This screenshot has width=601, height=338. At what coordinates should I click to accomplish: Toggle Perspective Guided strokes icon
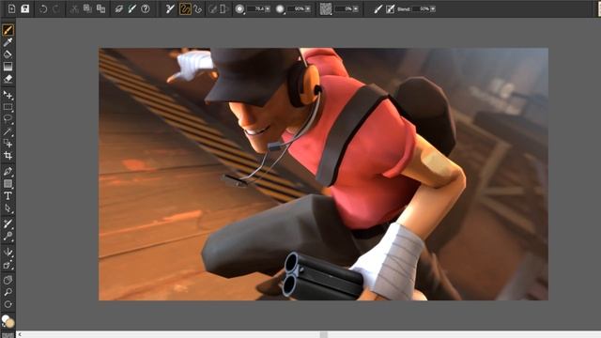[x=224, y=8]
